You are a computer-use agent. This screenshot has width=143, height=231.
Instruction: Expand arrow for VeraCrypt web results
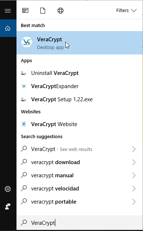pyautogui.click(x=134, y=149)
